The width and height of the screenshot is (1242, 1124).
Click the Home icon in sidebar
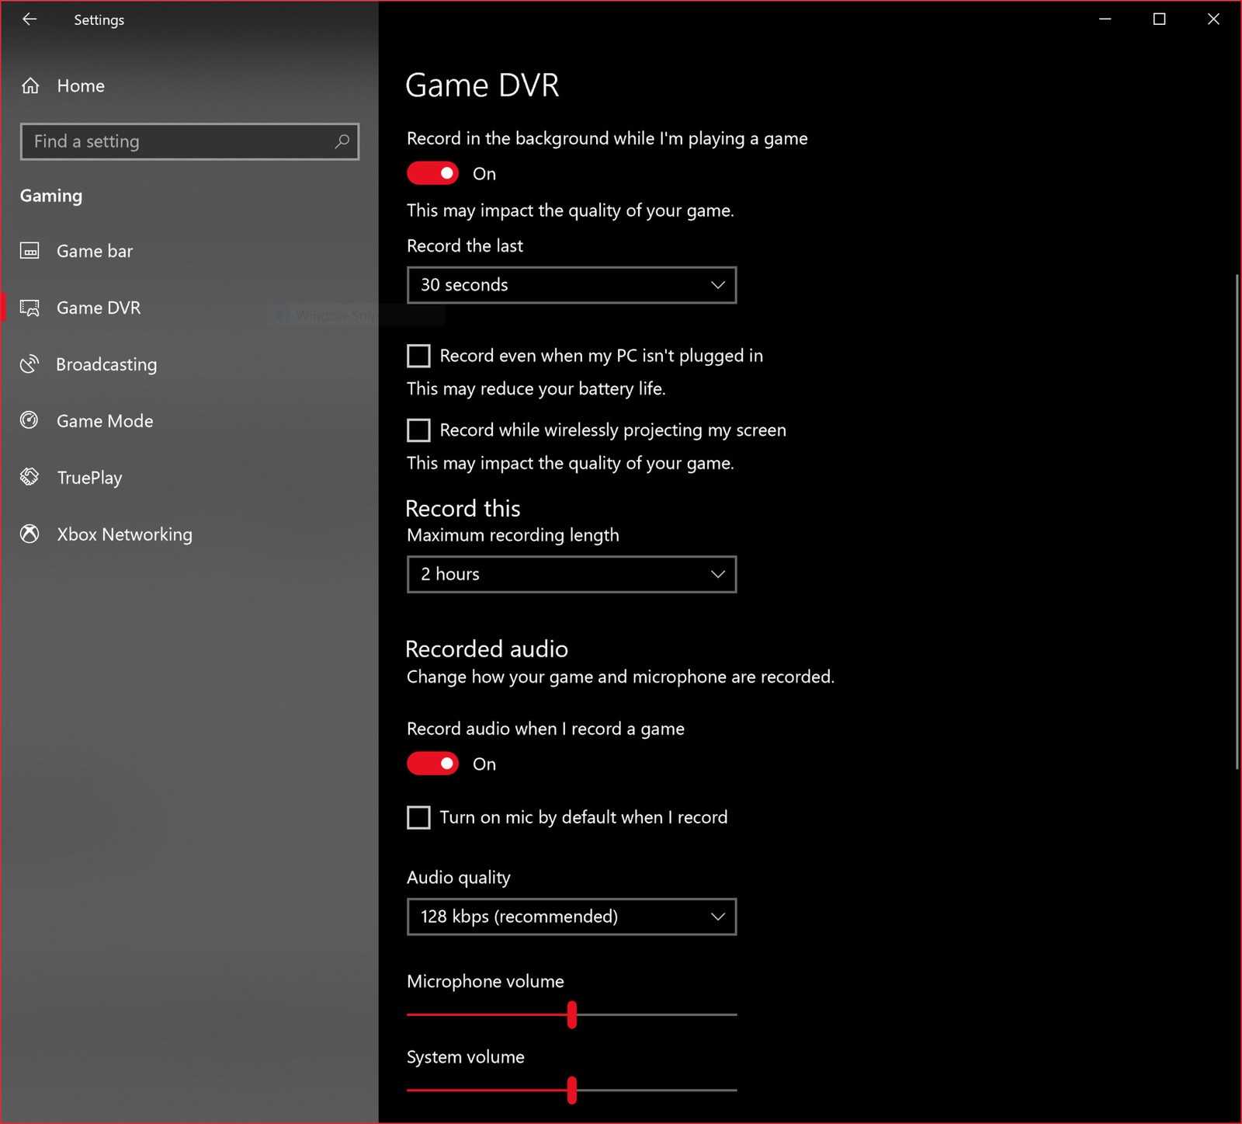30,85
